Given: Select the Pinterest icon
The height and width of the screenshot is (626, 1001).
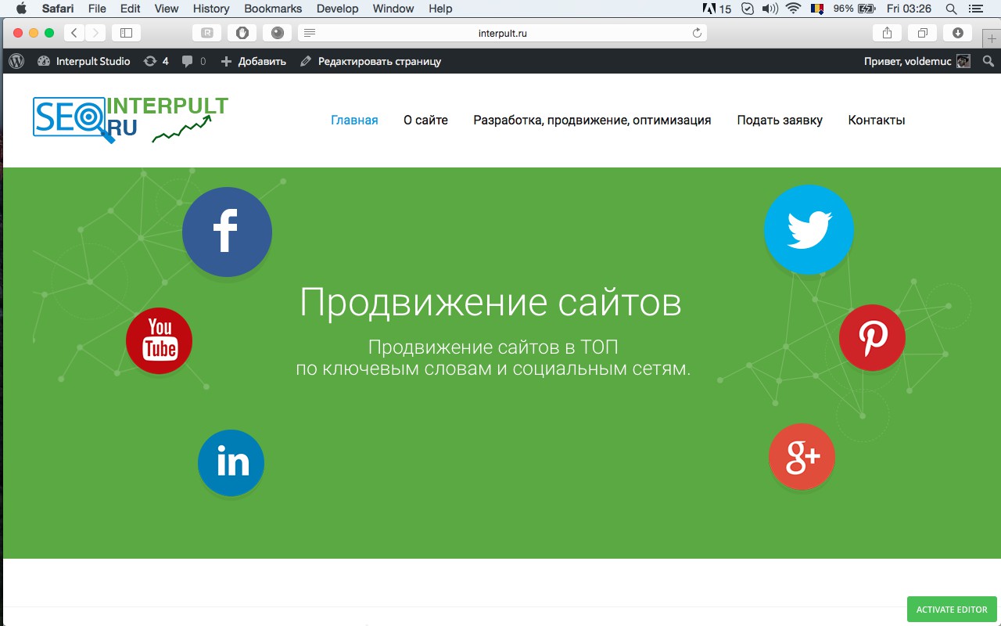Looking at the screenshot, I should [872, 337].
